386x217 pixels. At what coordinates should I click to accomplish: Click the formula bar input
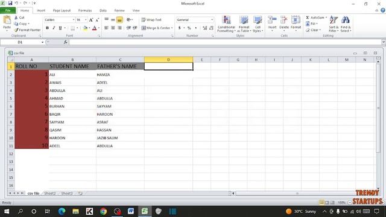225,42
